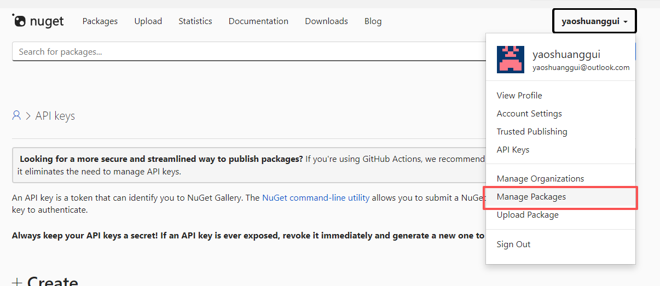Navigate to the Downloads page

[x=326, y=21]
